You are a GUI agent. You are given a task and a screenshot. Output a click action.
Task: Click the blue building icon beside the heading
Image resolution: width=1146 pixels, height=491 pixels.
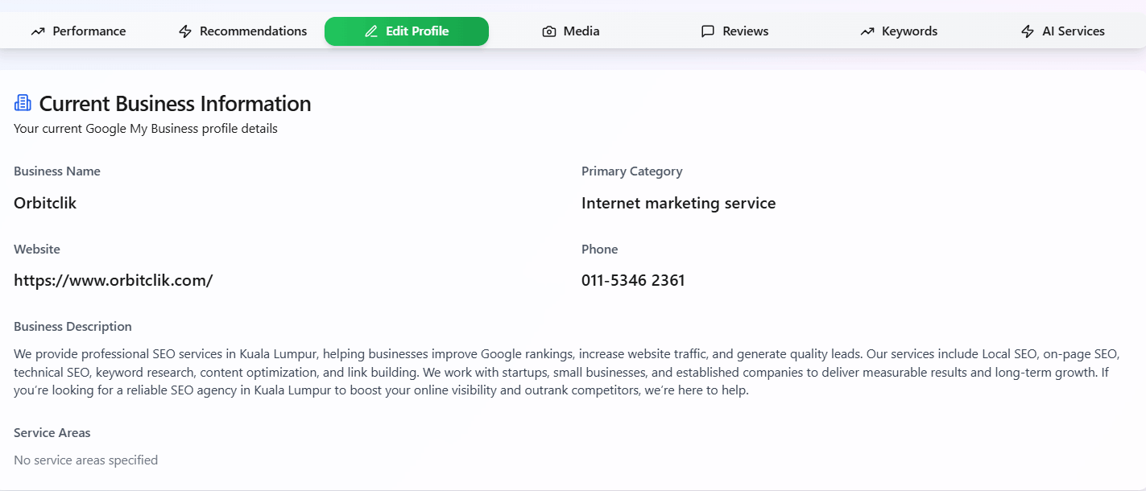click(x=23, y=103)
